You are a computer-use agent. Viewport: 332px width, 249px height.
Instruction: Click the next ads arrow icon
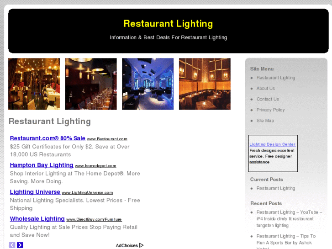coord(20,245)
